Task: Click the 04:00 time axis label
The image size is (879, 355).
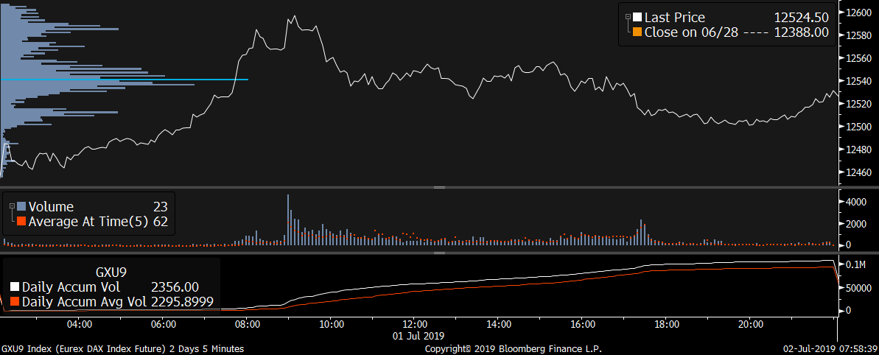Action: click(79, 324)
